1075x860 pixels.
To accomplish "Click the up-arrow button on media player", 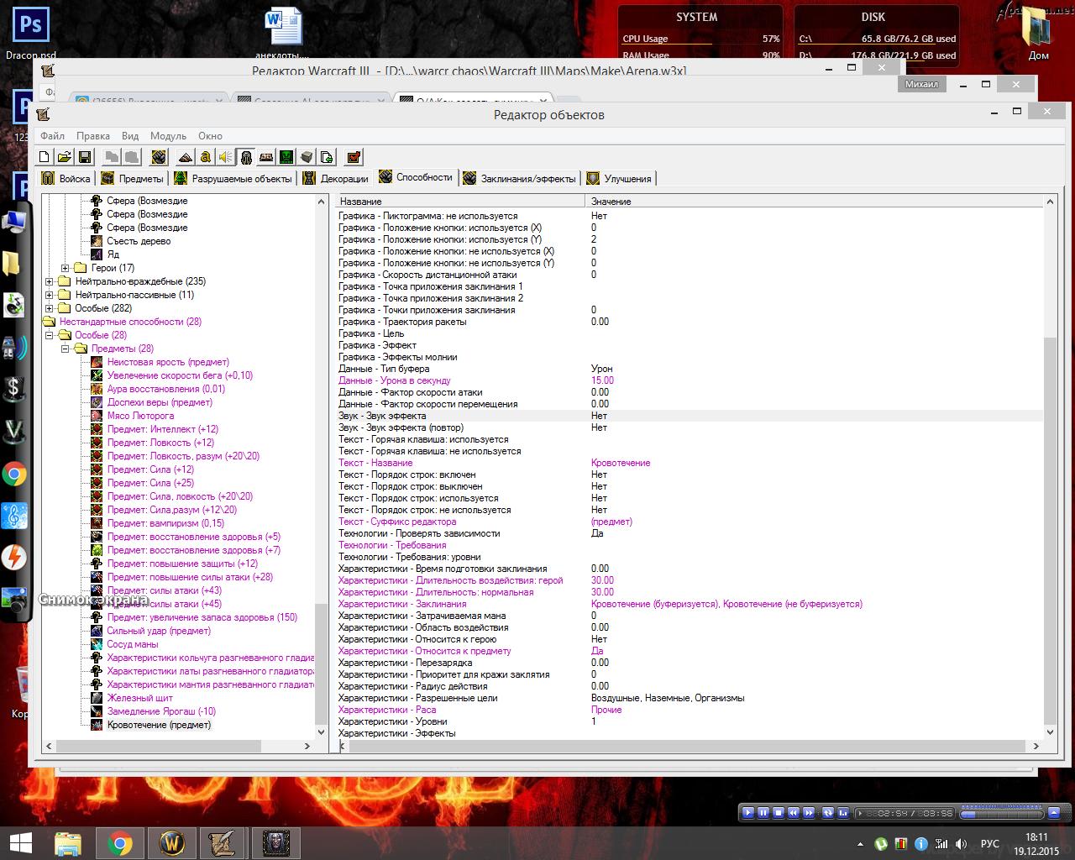I will [1055, 812].
